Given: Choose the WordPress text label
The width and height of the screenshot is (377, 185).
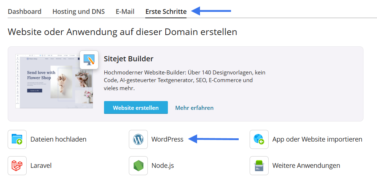Looking at the screenshot, I should [x=168, y=139].
